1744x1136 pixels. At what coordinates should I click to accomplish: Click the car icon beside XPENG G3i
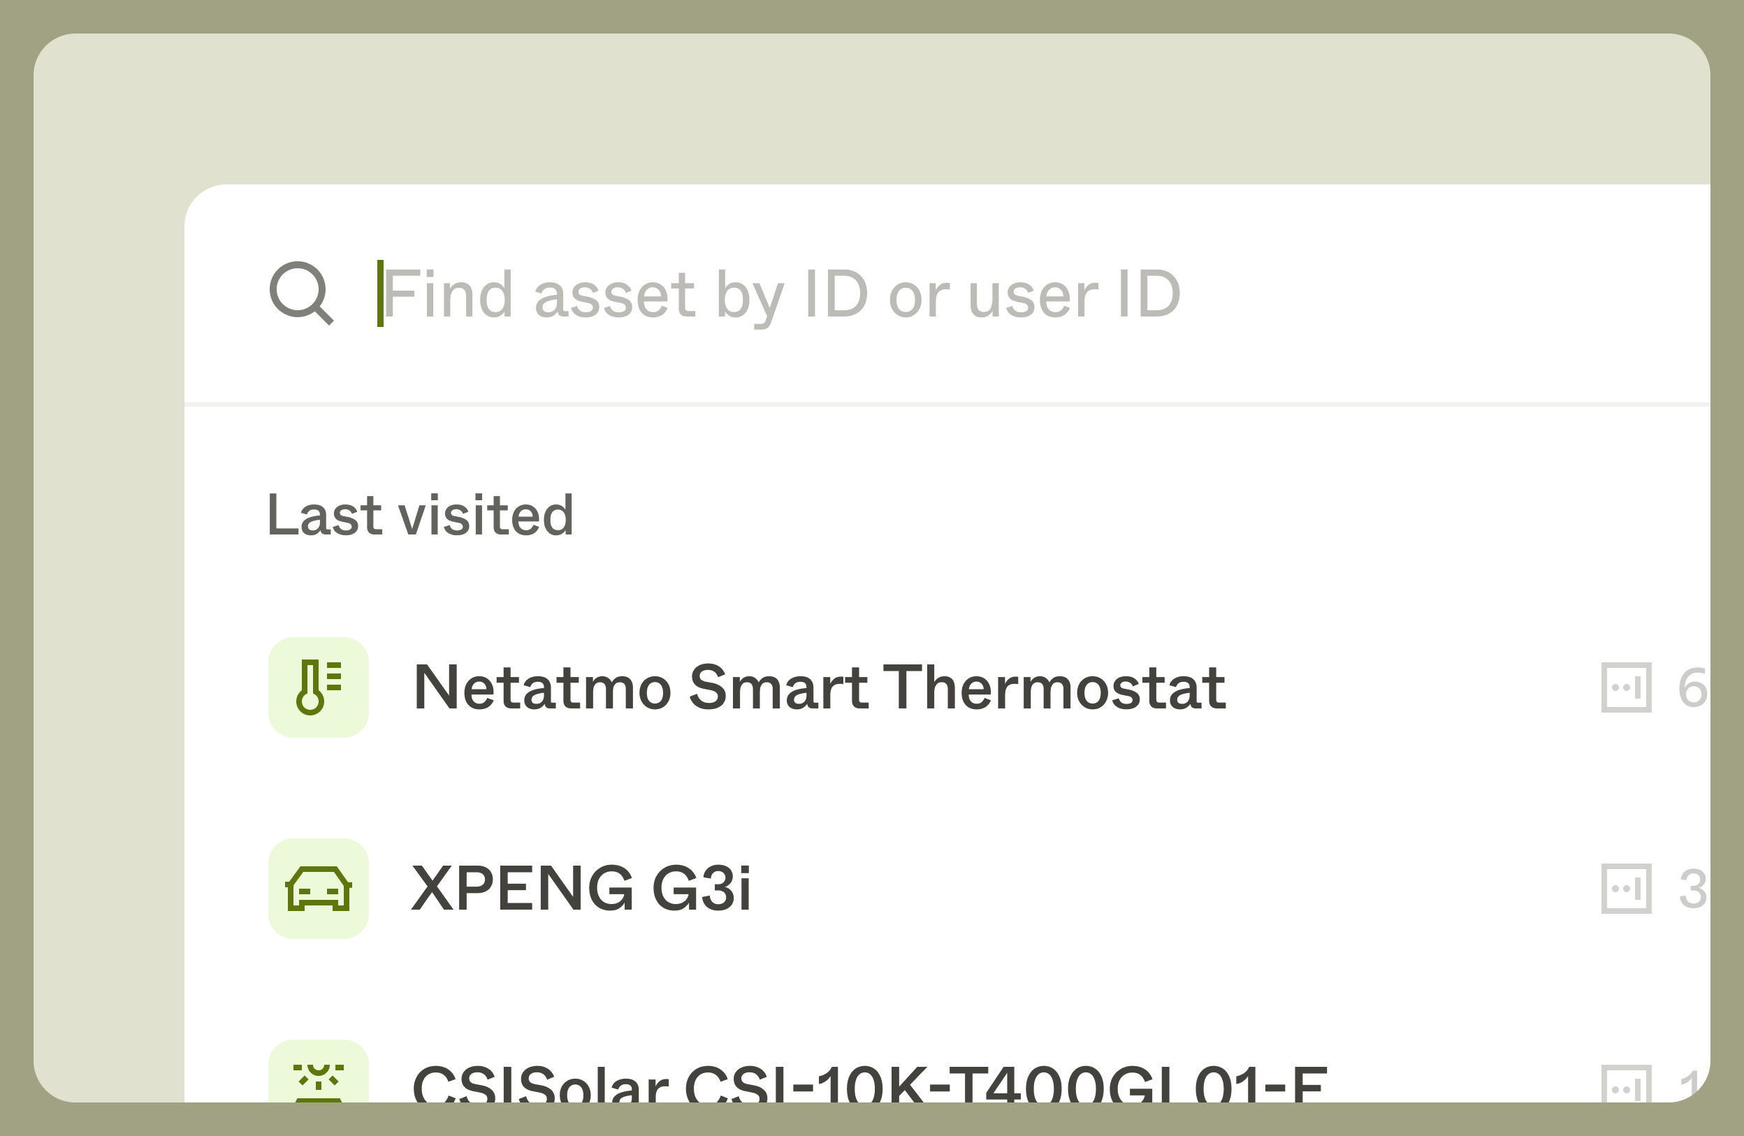click(x=318, y=888)
